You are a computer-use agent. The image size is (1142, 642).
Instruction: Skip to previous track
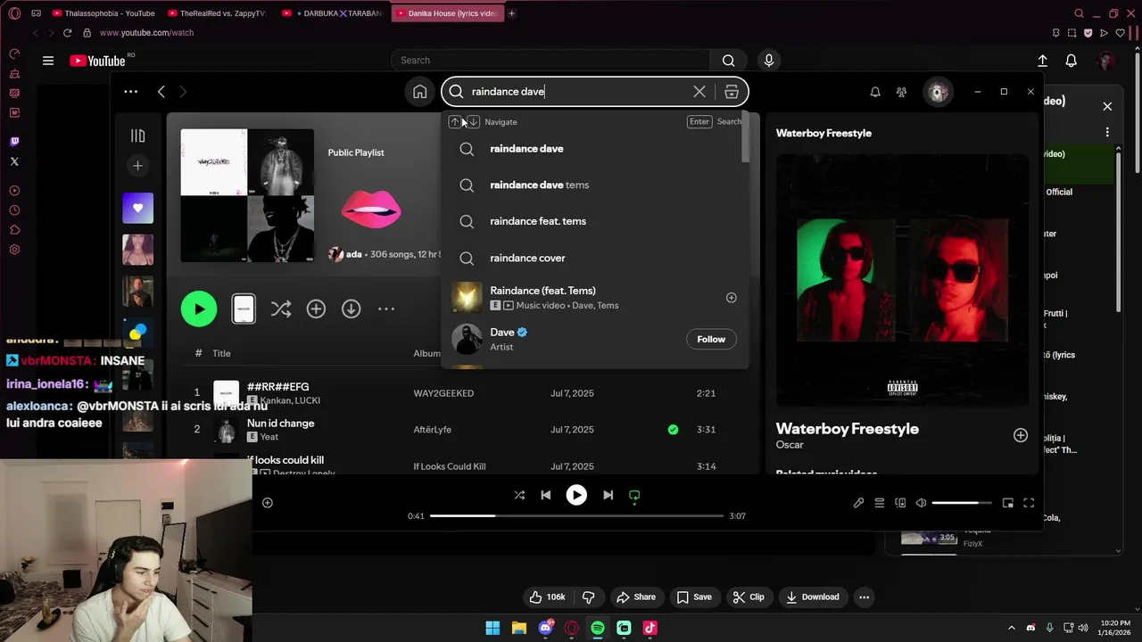click(x=546, y=495)
